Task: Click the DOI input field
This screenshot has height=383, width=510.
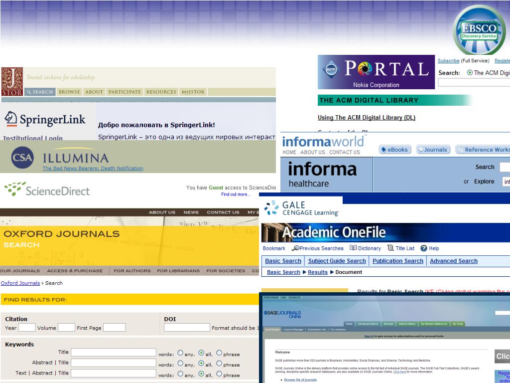Action: point(187,328)
